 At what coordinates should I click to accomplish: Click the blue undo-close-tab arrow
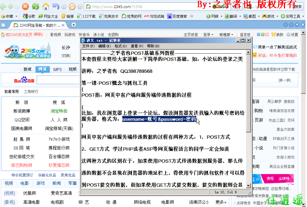pyautogui.click(x=56, y=7)
